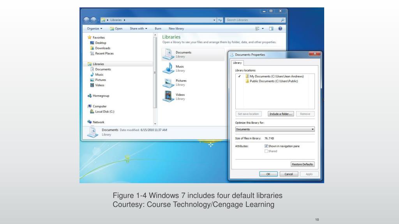Click the Favorites star icon
The height and width of the screenshot is (224, 399).
click(x=90, y=37)
